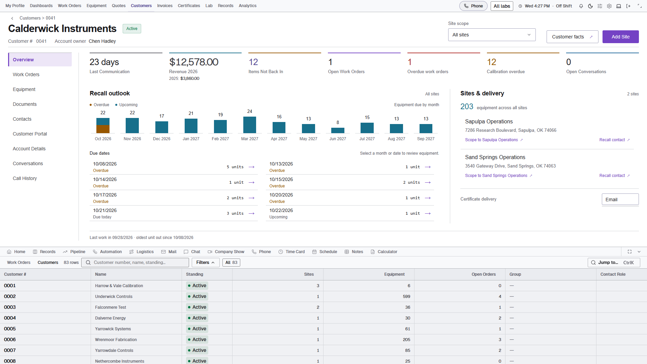Screen dimensions: 647x364
Task: Click the laptop device icon
Action: coord(619,6)
